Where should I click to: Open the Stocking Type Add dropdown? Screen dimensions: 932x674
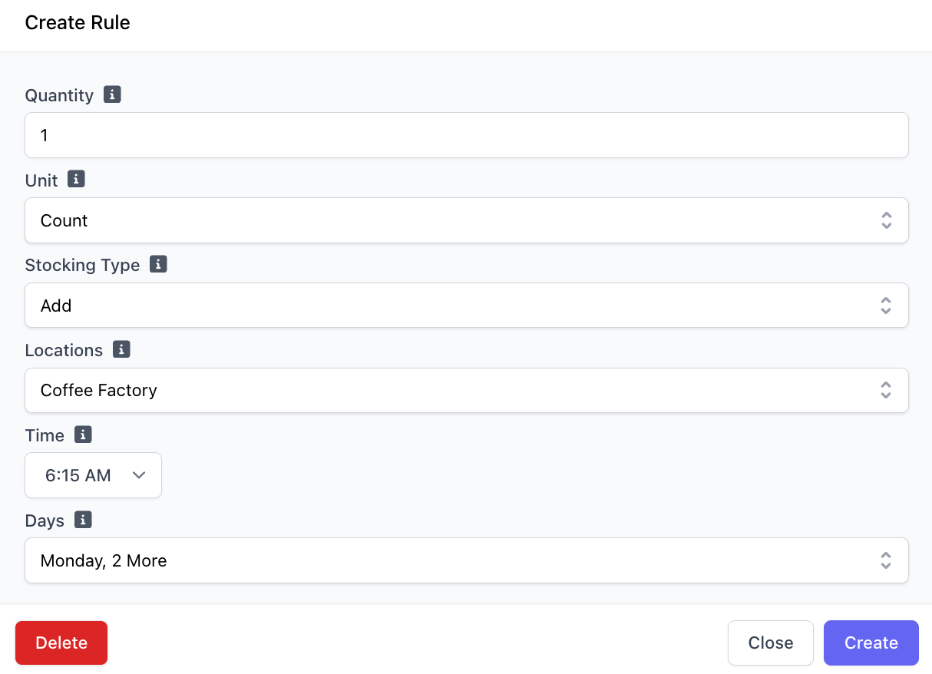coord(467,306)
